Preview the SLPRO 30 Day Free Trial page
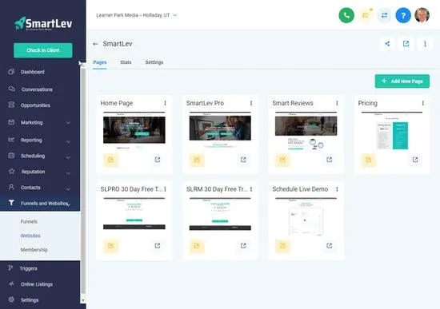The width and height of the screenshot is (440, 309). pos(158,246)
